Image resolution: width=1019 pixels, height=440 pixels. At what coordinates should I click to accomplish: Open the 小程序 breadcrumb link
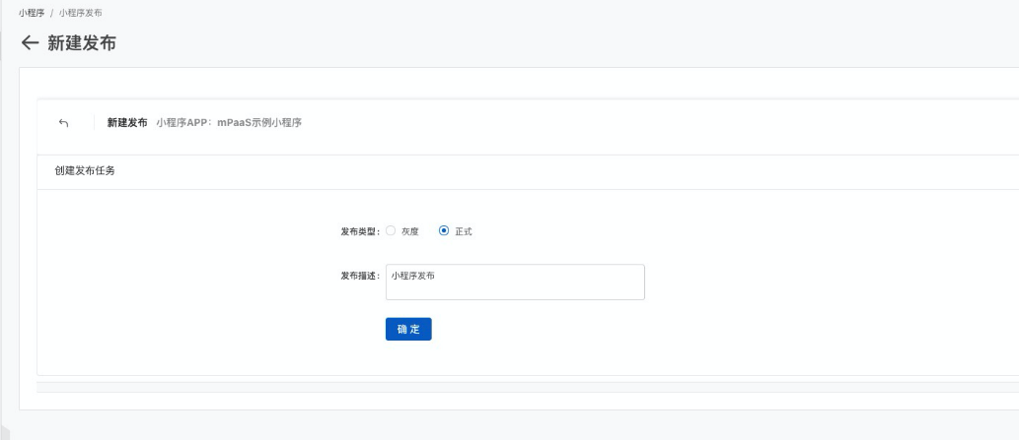point(32,13)
